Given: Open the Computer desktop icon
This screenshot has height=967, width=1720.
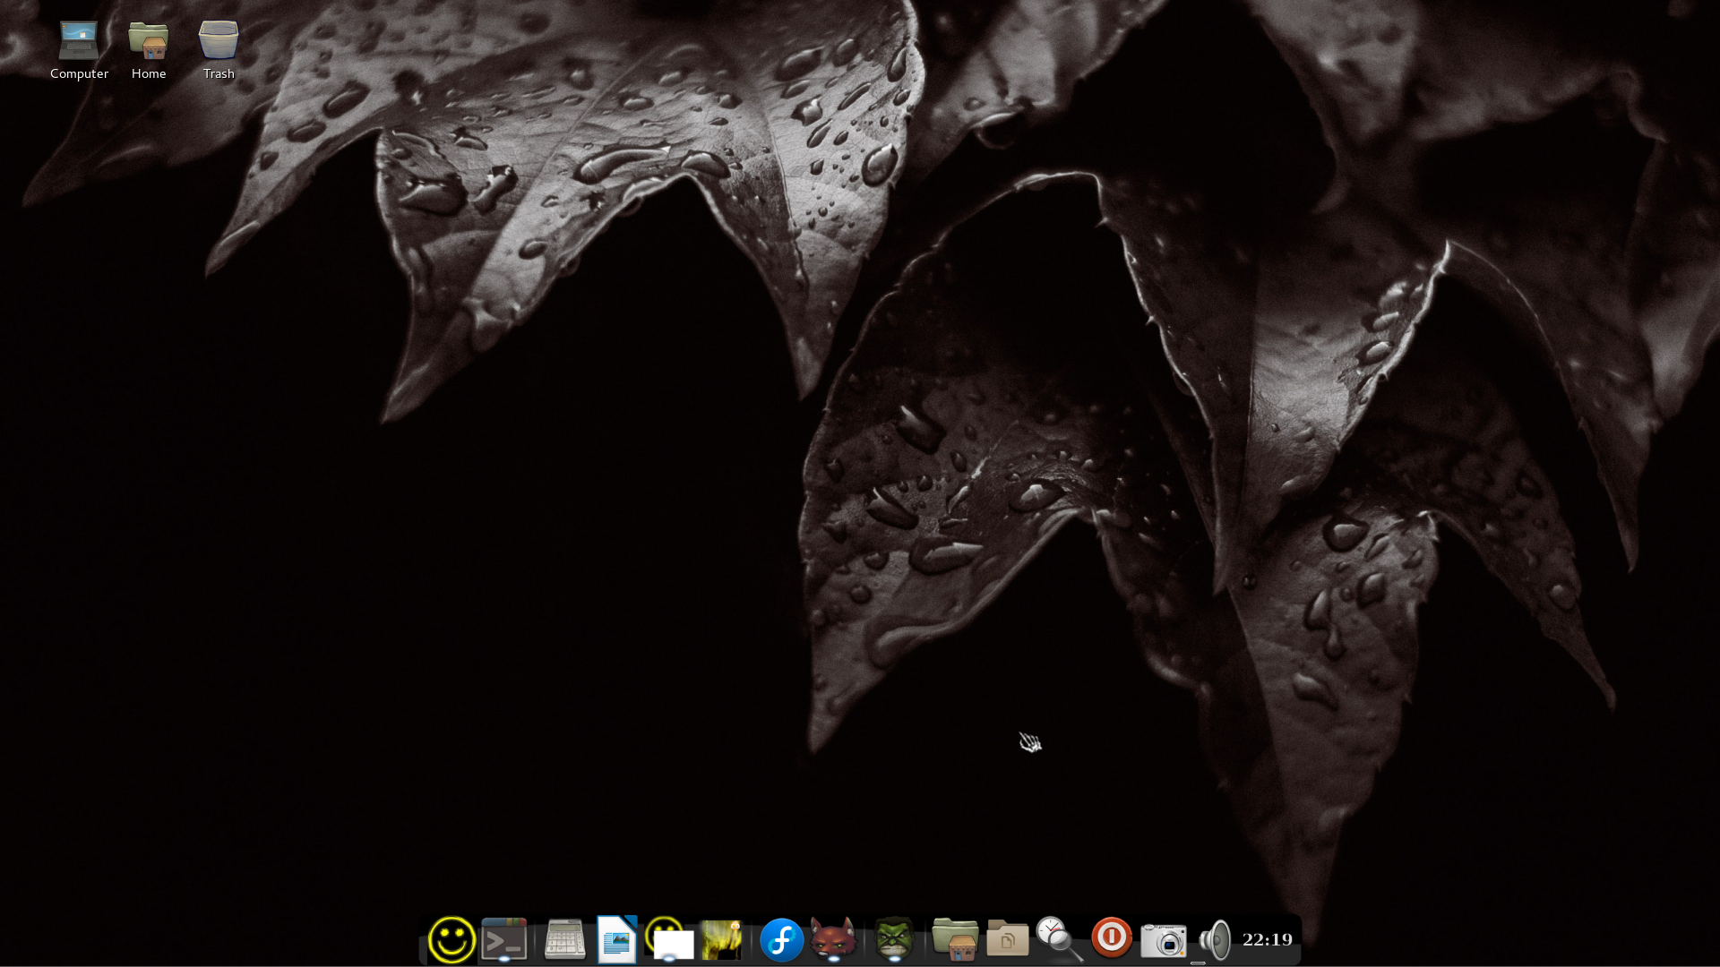Looking at the screenshot, I should [79, 41].
